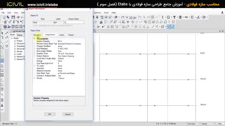Click the Unique Name input field

coord(73,22)
